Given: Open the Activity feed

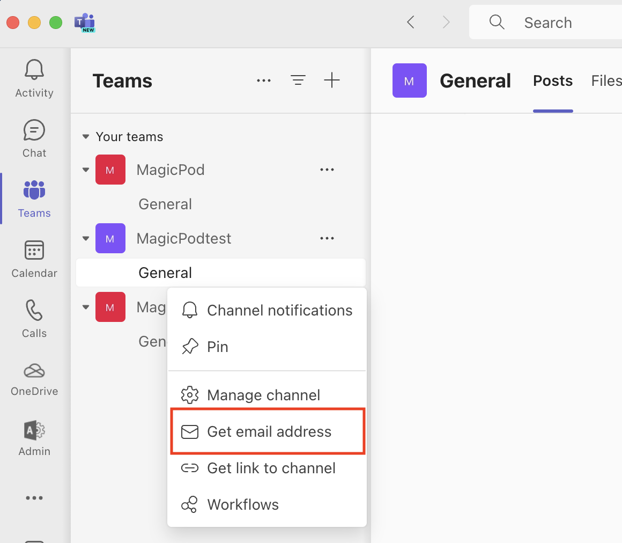Looking at the screenshot, I should (34, 78).
